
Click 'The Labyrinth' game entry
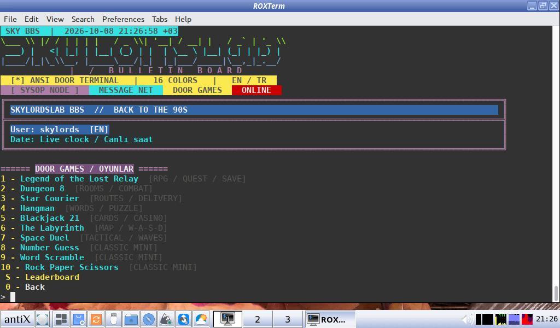point(52,228)
